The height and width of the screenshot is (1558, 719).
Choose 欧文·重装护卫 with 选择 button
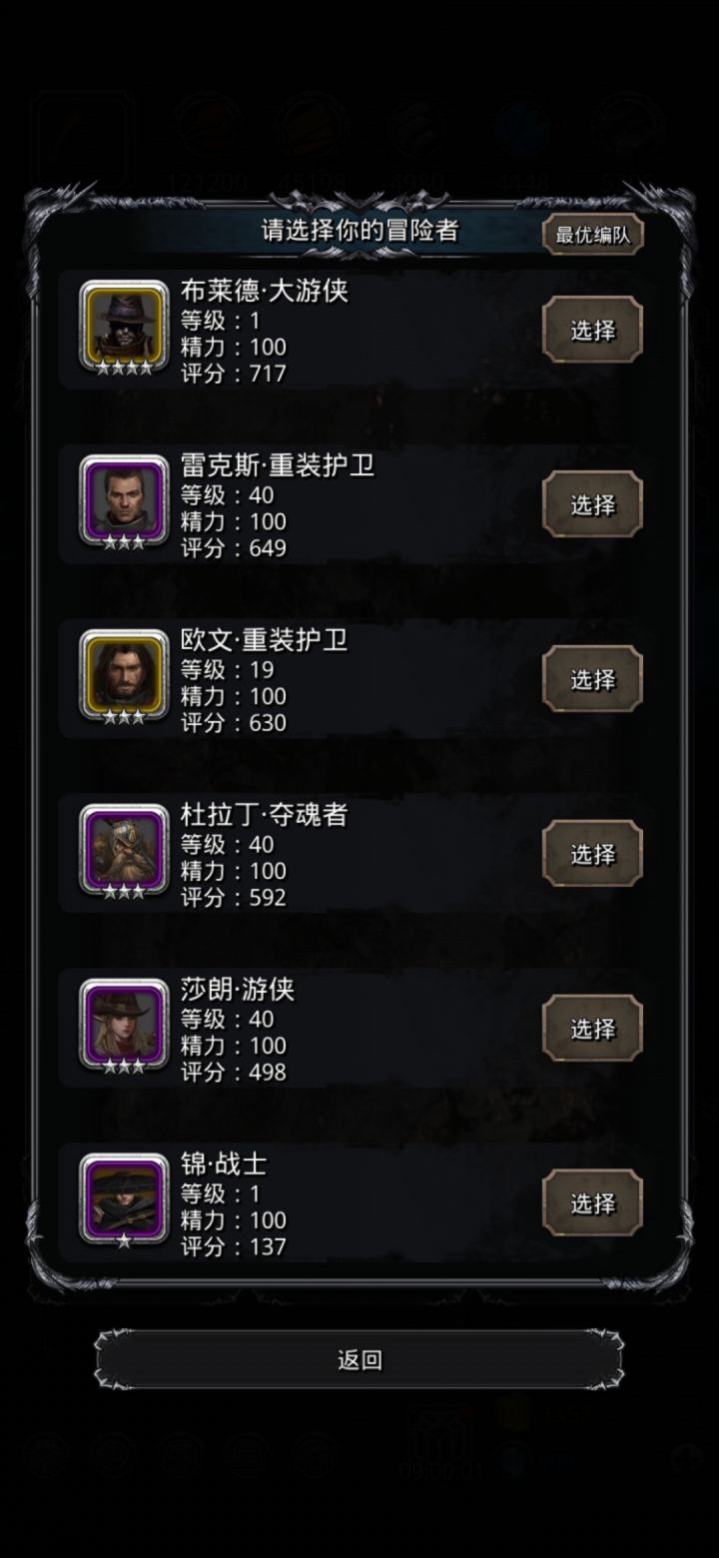tap(592, 679)
